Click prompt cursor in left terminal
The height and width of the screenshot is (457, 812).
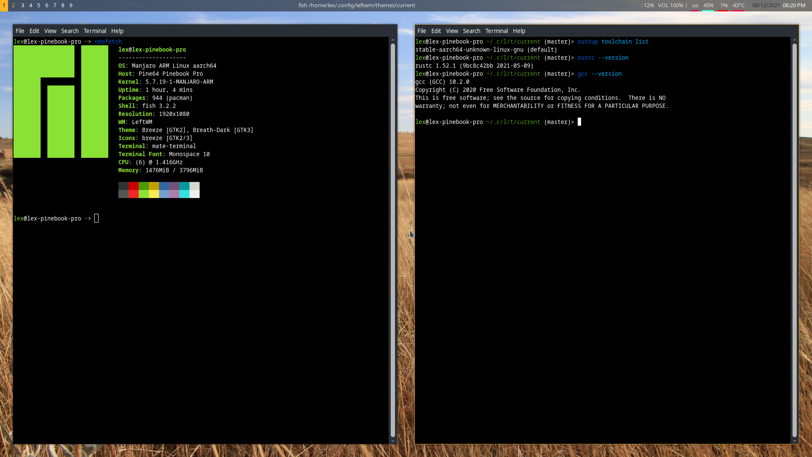(96, 218)
